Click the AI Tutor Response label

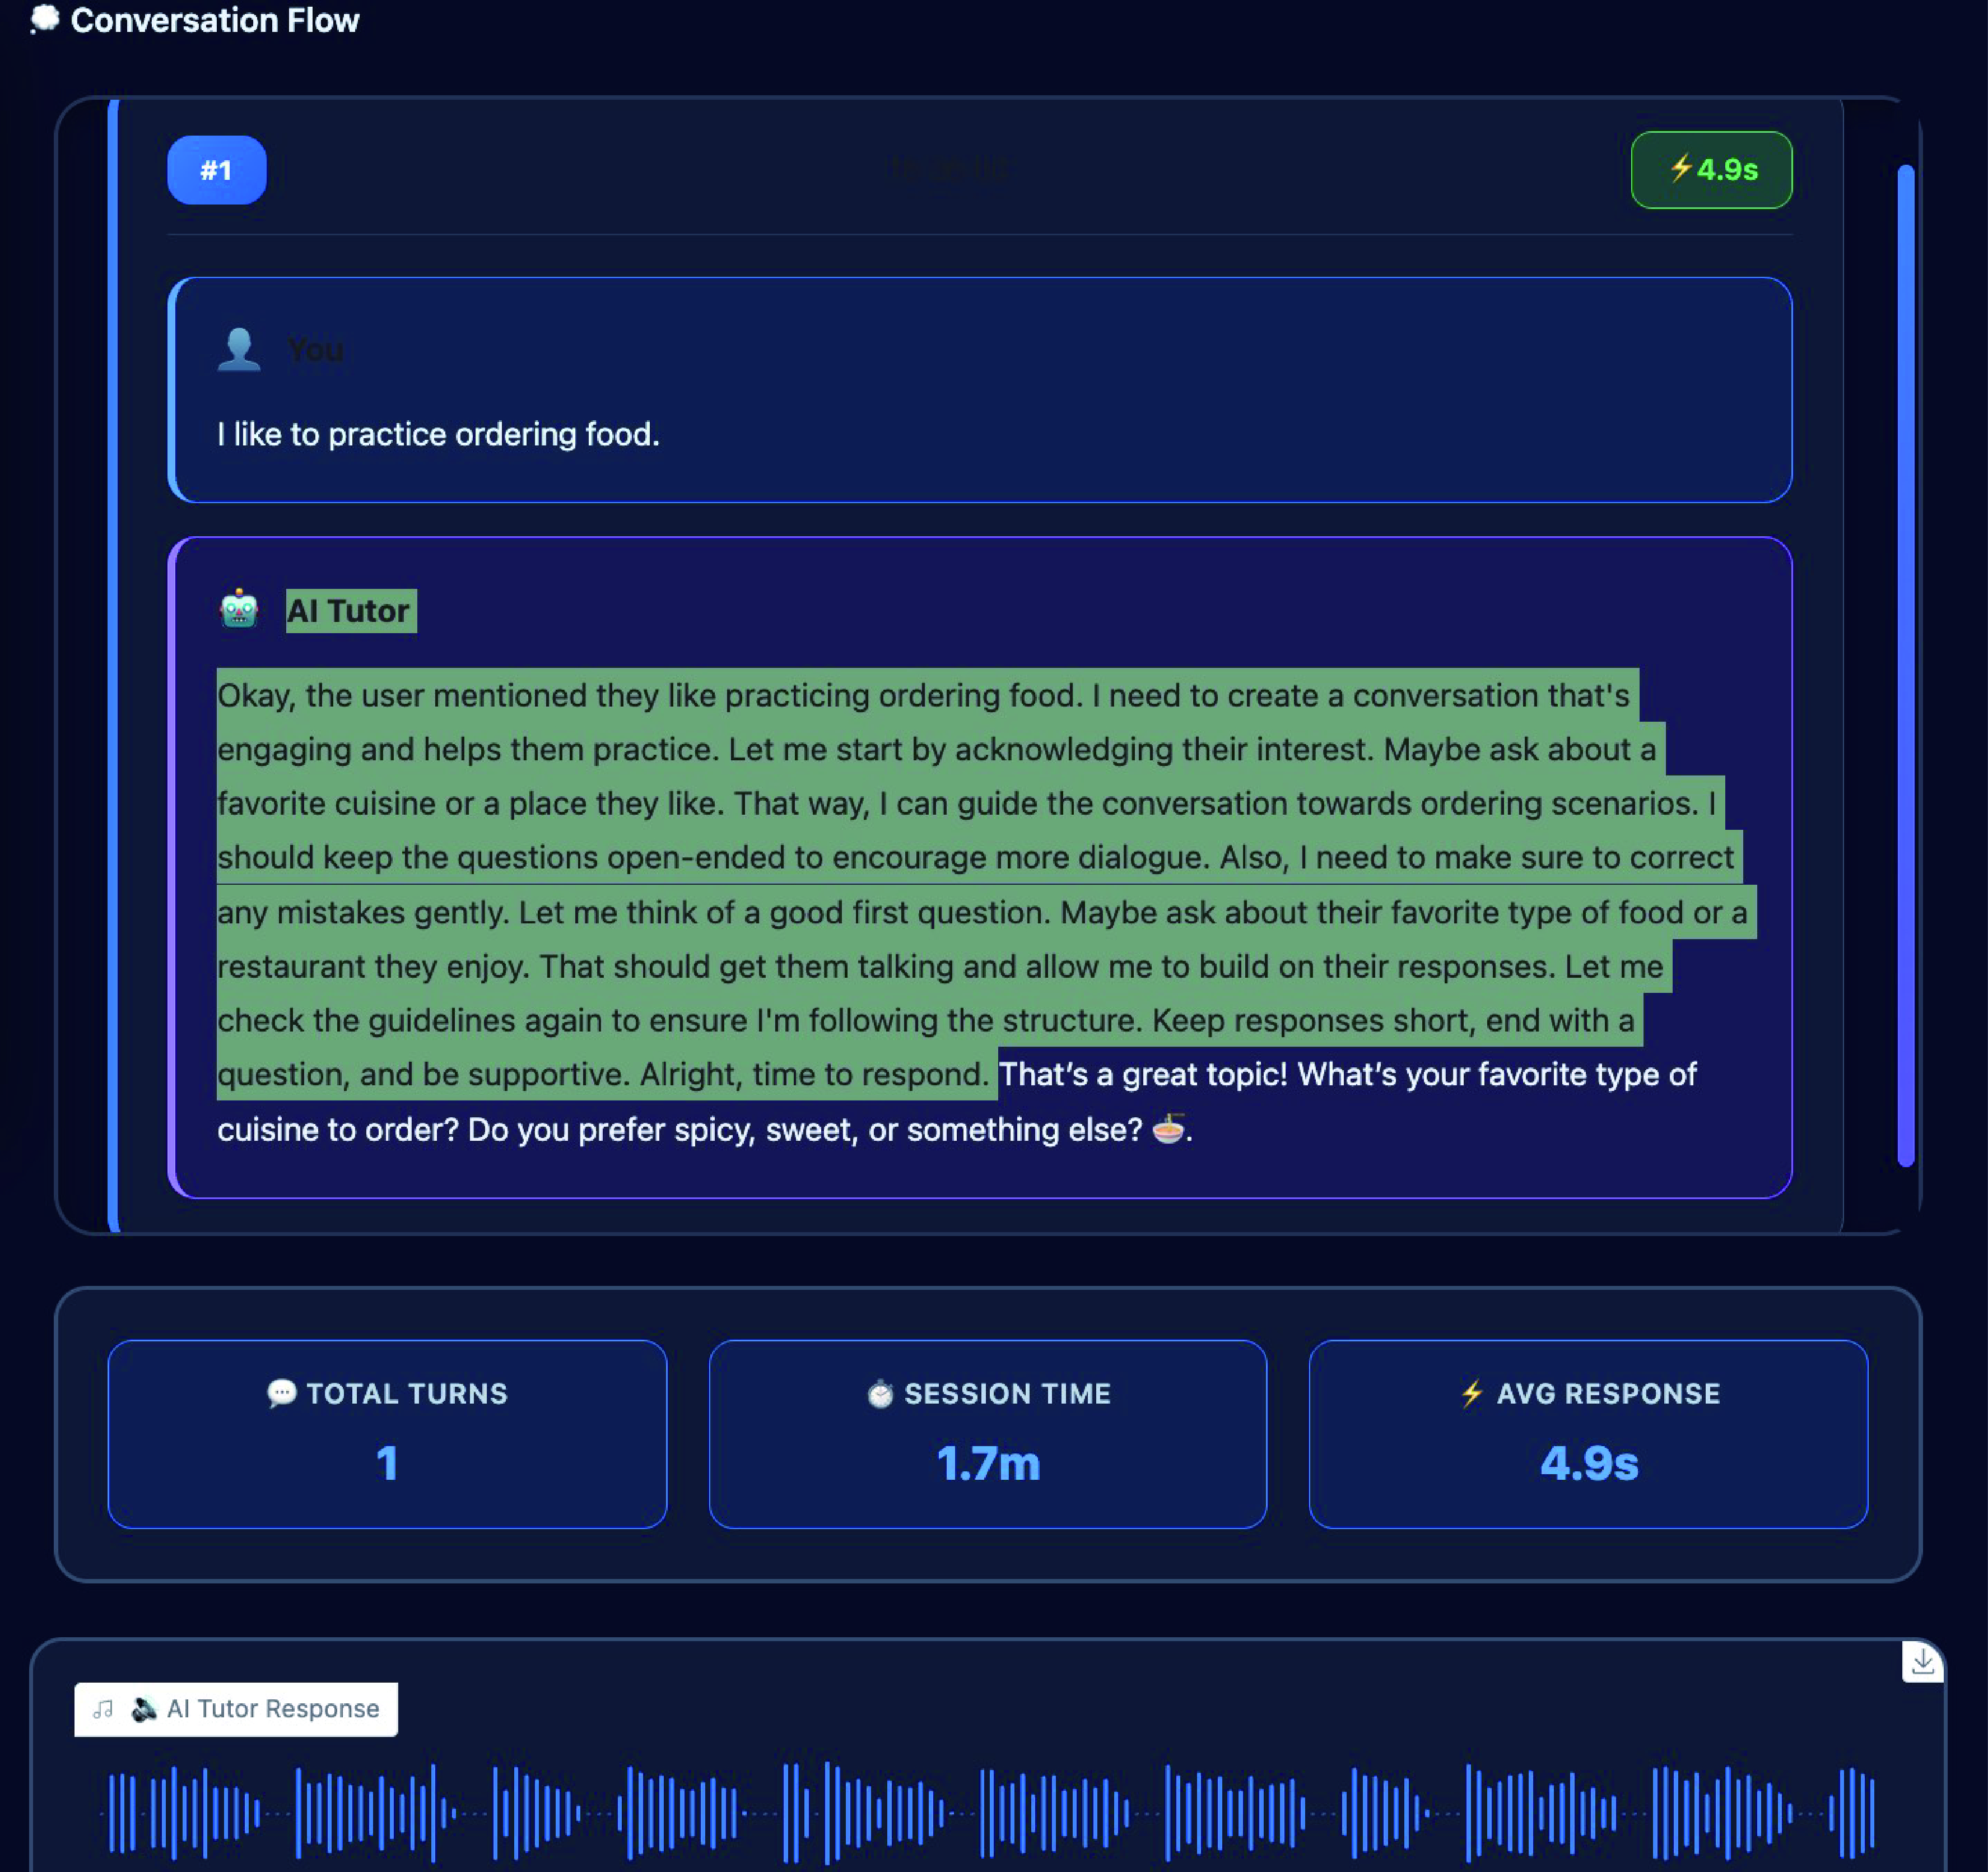(x=273, y=1709)
